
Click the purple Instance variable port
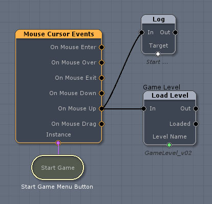pyautogui.click(x=58, y=143)
